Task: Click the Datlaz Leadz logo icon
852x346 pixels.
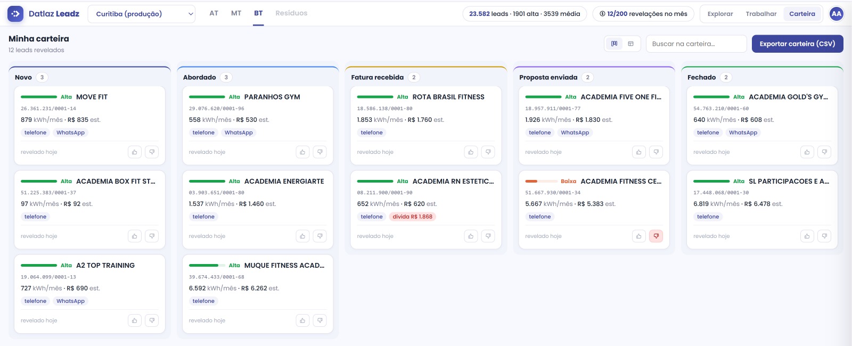Action: click(x=15, y=14)
